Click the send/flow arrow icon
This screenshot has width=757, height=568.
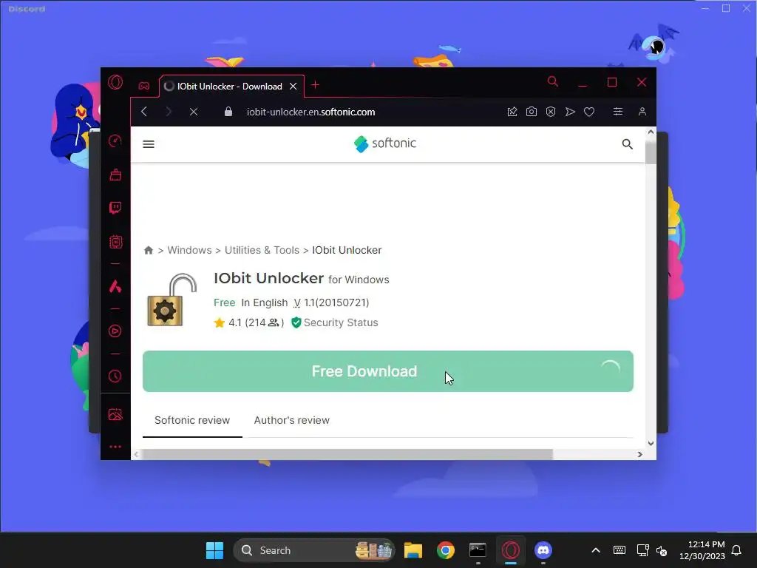[570, 112]
